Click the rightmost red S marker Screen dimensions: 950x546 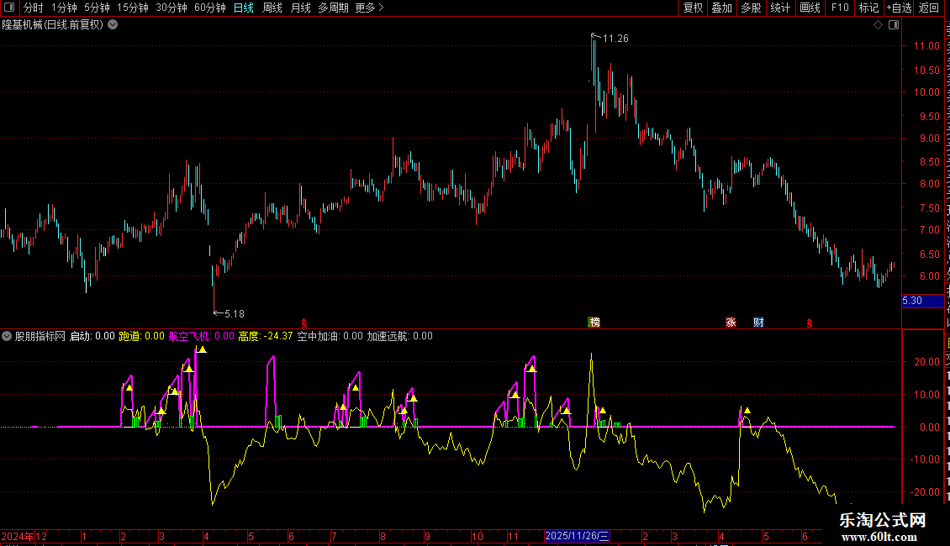coord(810,324)
